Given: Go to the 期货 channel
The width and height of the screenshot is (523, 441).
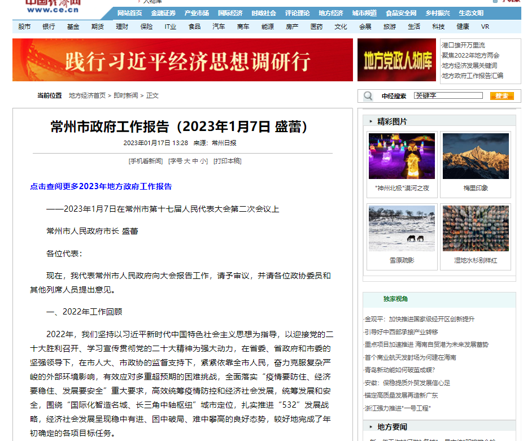Looking at the screenshot, I should 97,27.
